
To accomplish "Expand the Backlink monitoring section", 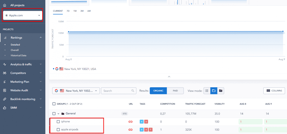I will 41,99.
